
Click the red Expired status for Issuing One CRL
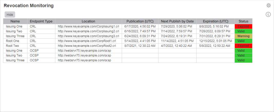coord(243,26)
